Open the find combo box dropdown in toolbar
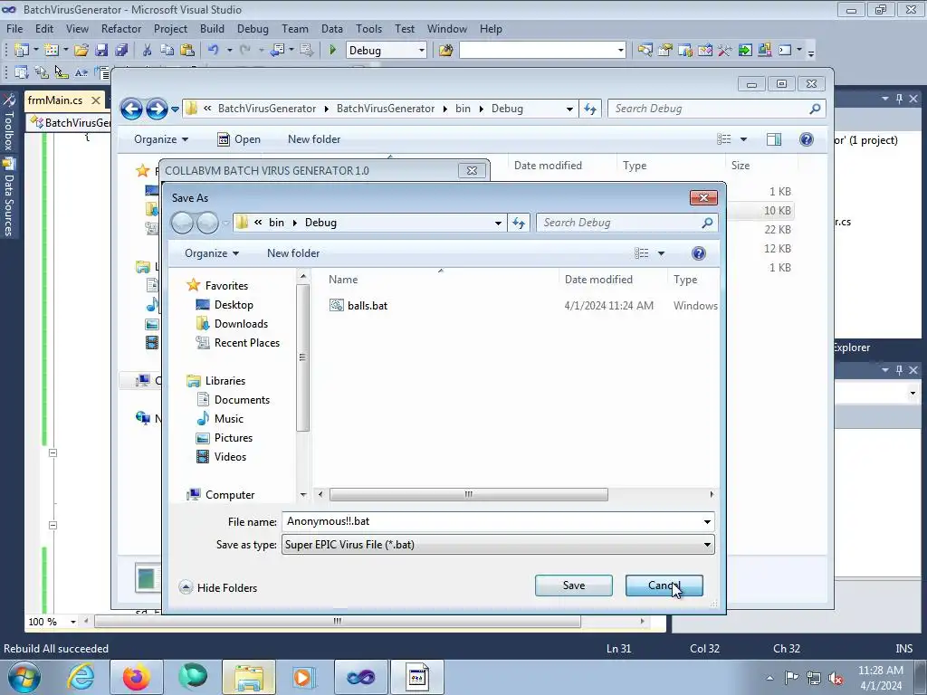 pos(620,51)
